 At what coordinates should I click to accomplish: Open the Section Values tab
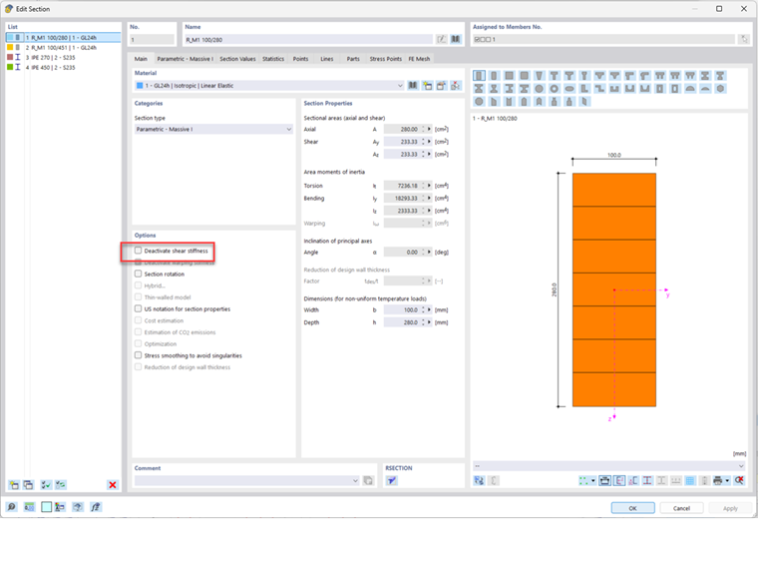(237, 59)
